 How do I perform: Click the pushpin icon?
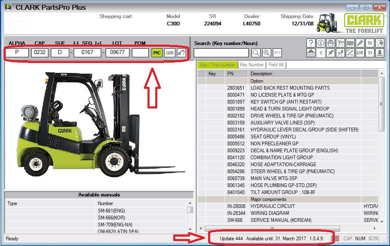(330, 53)
